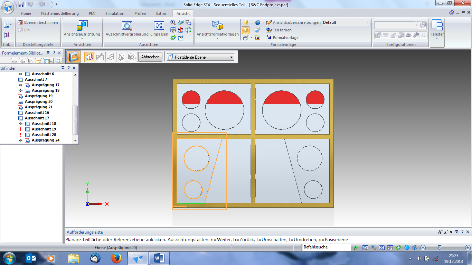
Task: Open Firefox from the taskbar
Action: tap(117, 258)
